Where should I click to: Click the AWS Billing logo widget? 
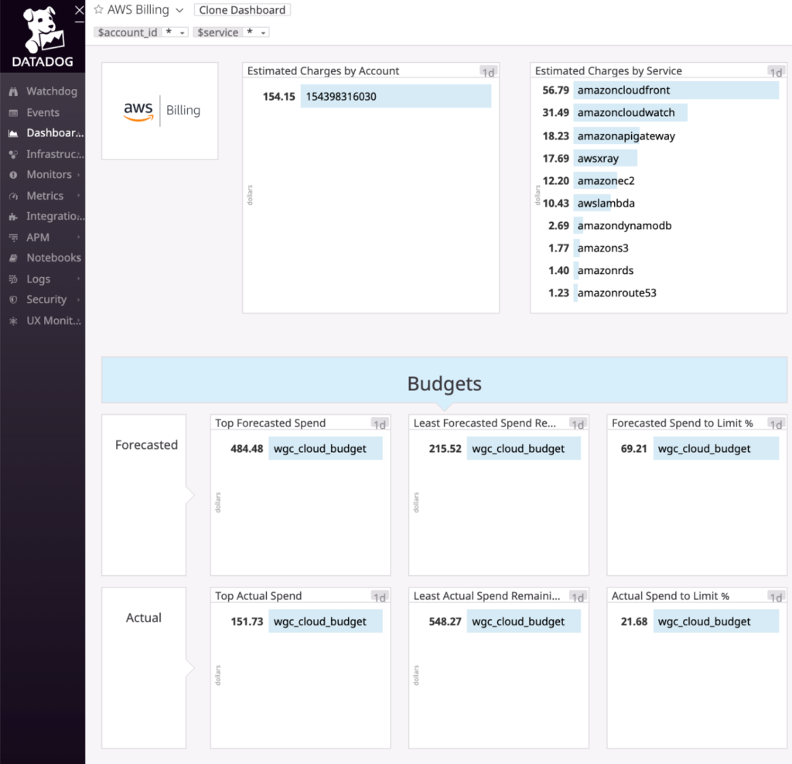(159, 111)
